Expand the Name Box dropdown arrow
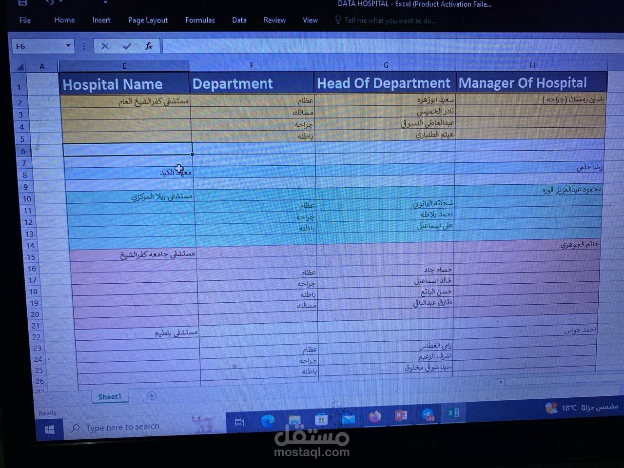 tap(68, 46)
